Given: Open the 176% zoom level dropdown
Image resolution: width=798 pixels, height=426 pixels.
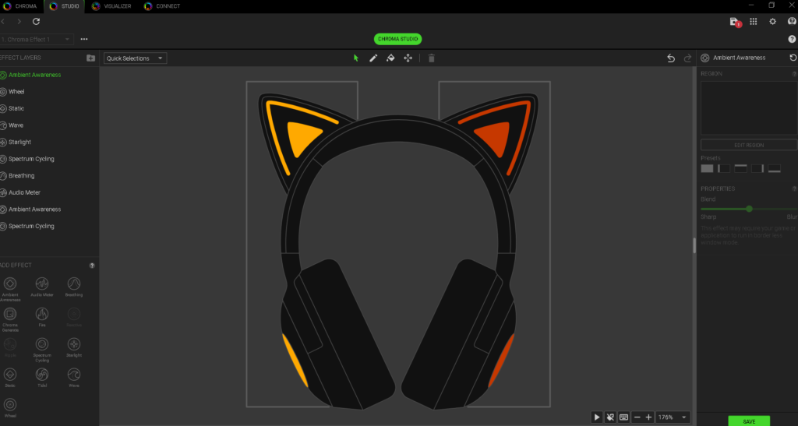Looking at the screenshot, I should [x=673, y=417].
